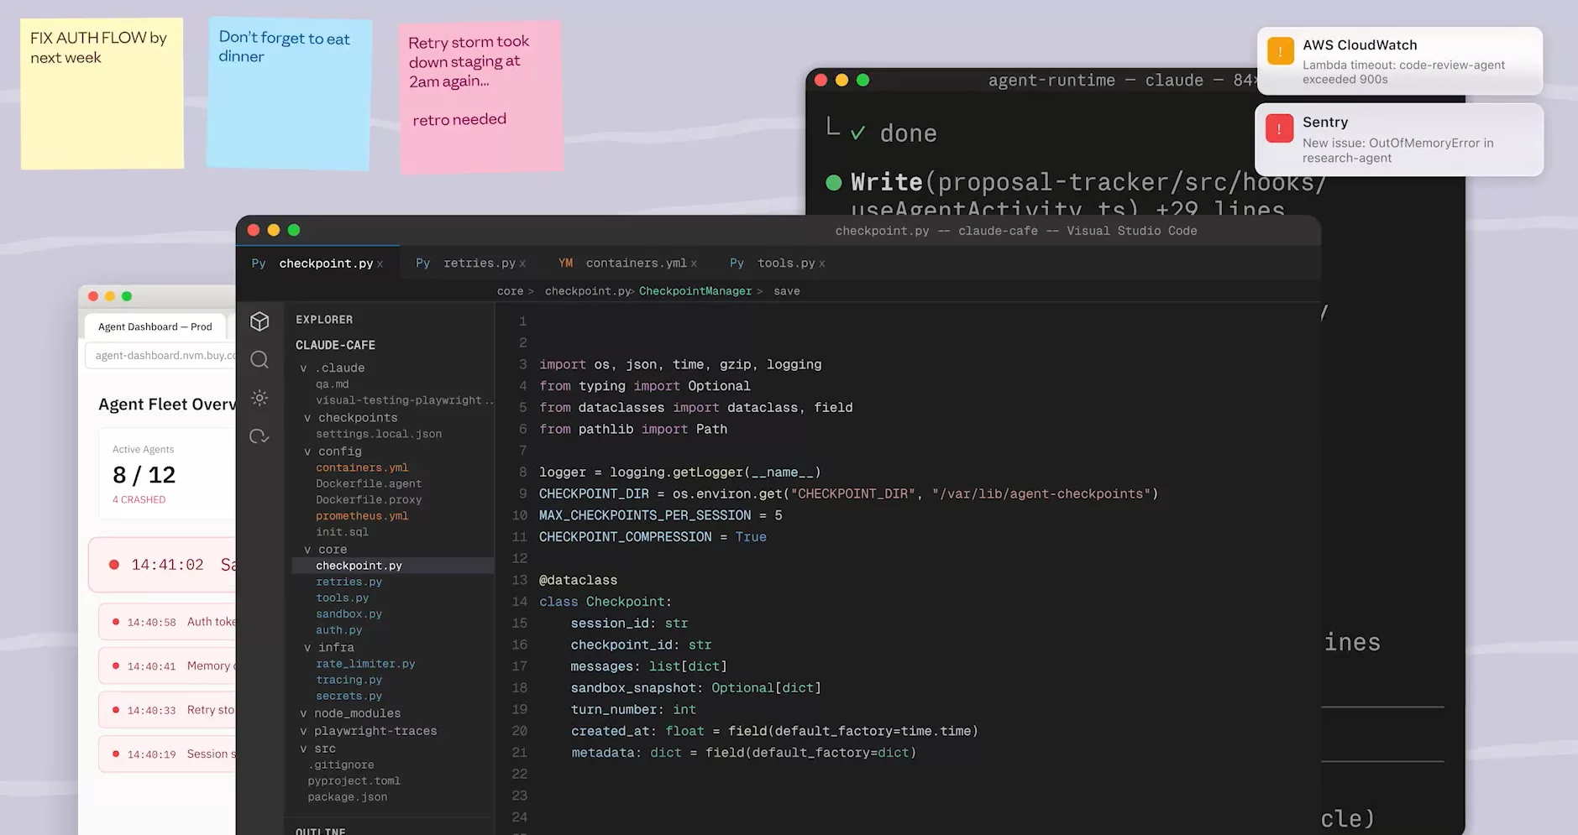1578x835 pixels.
Task: Select the Explorer box icon in the activity bar
Action: point(260,321)
